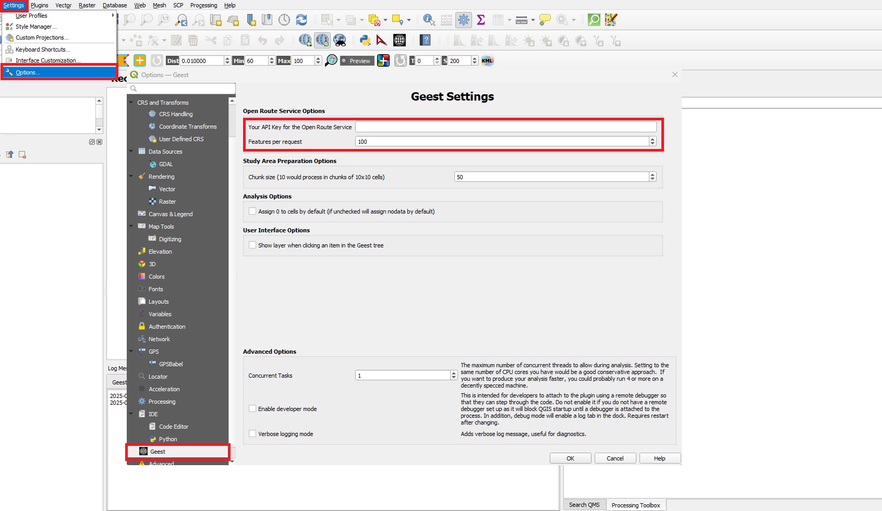
Task: Open the Deselect Features dropdown arrow
Action: (x=385, y=20)
